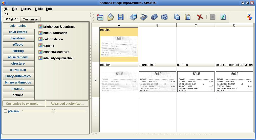Save with the floppy disk icon
The image size is (256, 140).
tap(121, 17)
